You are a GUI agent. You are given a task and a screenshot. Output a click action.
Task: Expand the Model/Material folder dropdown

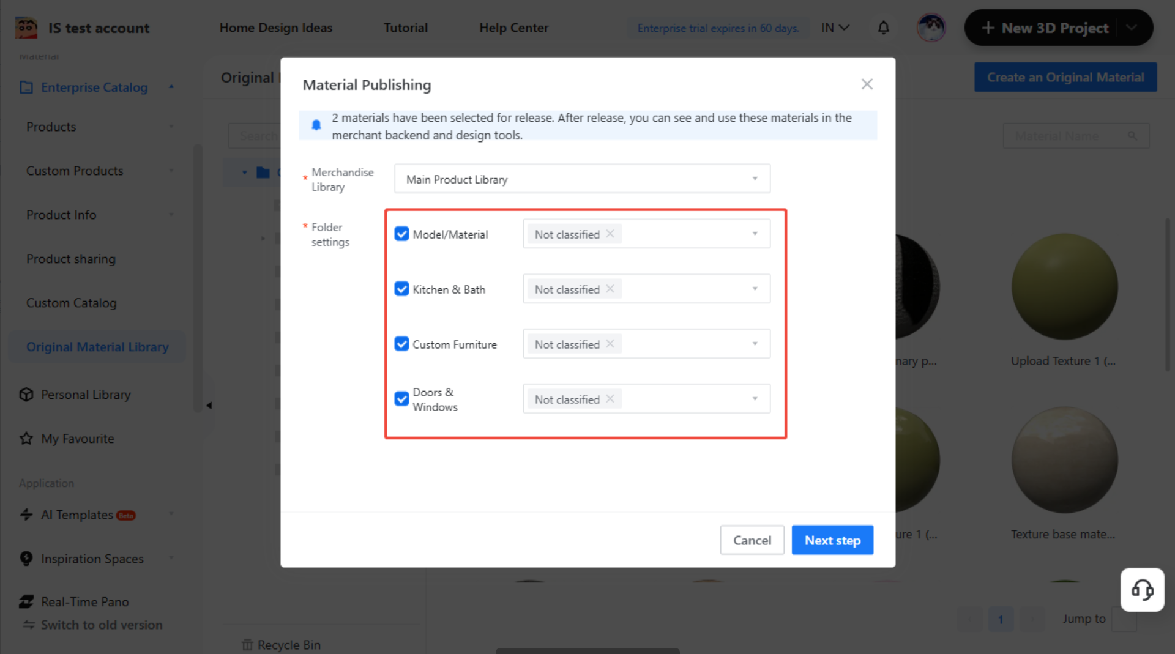[755, 234]
